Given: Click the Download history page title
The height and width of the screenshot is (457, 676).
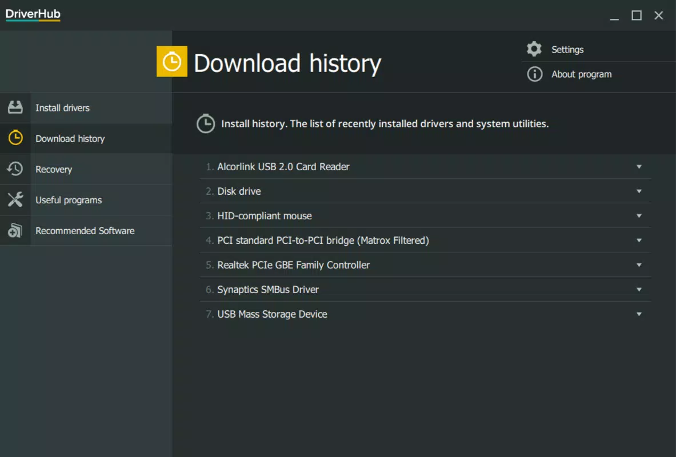Looking at the screenshot, I should tap(287, 63).
